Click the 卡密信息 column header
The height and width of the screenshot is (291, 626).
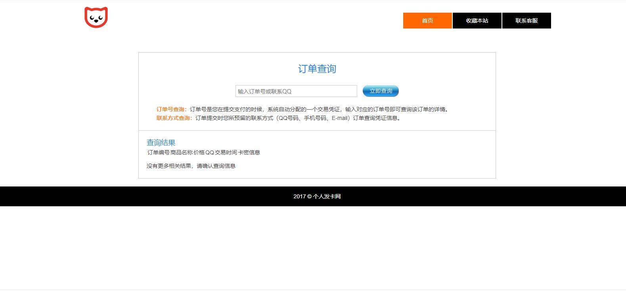coord(249,152)
